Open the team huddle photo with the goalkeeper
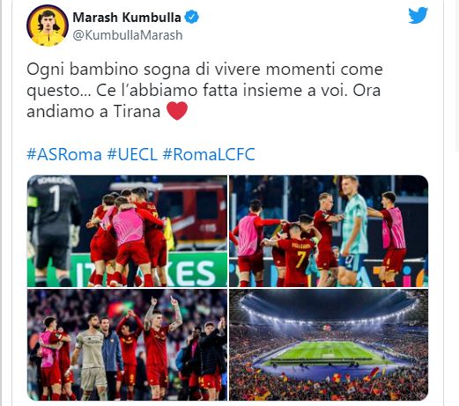Screen dimensions: 459x406 [127, 231]
